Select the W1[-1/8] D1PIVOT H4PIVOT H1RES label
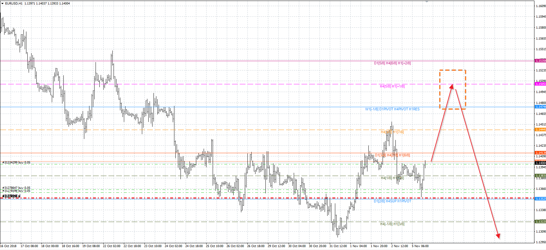The height and width of the screenshot is (250, 546). click(x=392, y=109)
